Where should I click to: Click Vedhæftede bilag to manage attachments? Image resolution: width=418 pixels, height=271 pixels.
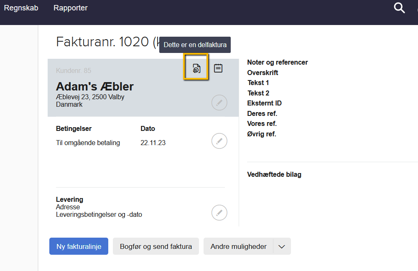tap(274, 174)
